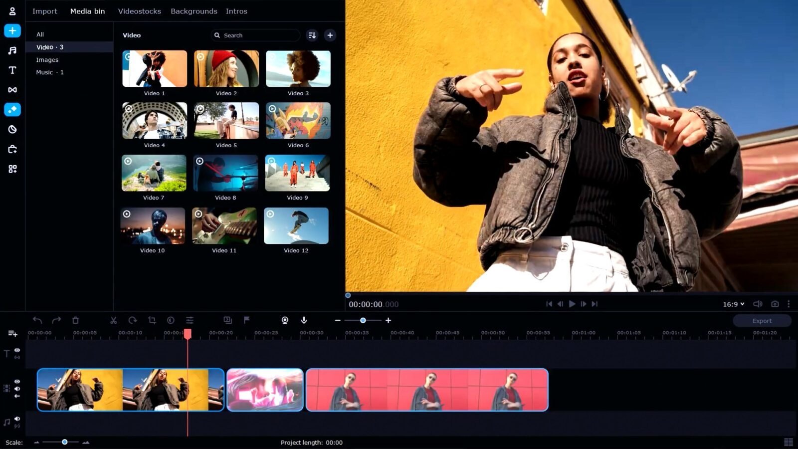Select the scissors Split tool

tap(114, 320)
